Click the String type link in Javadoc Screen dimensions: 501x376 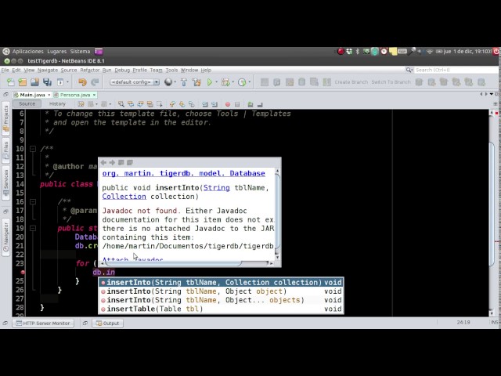click(216, 188)
